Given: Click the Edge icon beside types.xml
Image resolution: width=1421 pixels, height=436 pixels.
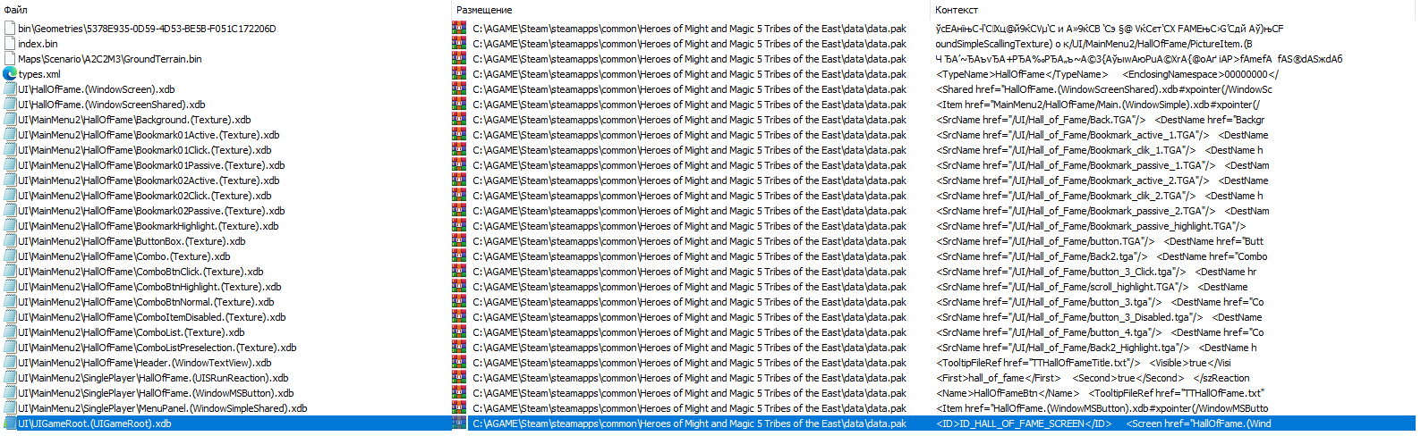Looking at the screenshot, I should [10, 74].
